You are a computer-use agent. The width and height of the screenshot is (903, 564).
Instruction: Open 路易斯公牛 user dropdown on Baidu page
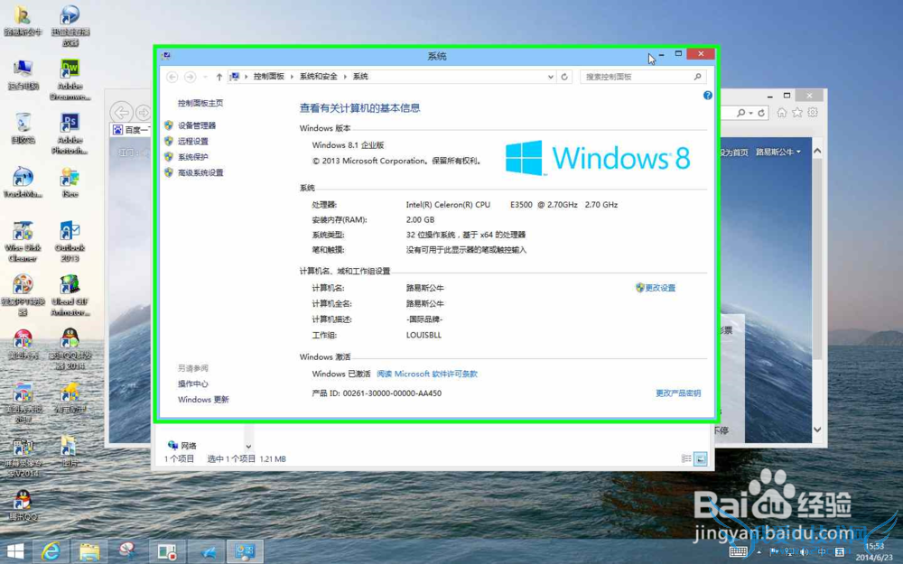[x=778, y=152]
